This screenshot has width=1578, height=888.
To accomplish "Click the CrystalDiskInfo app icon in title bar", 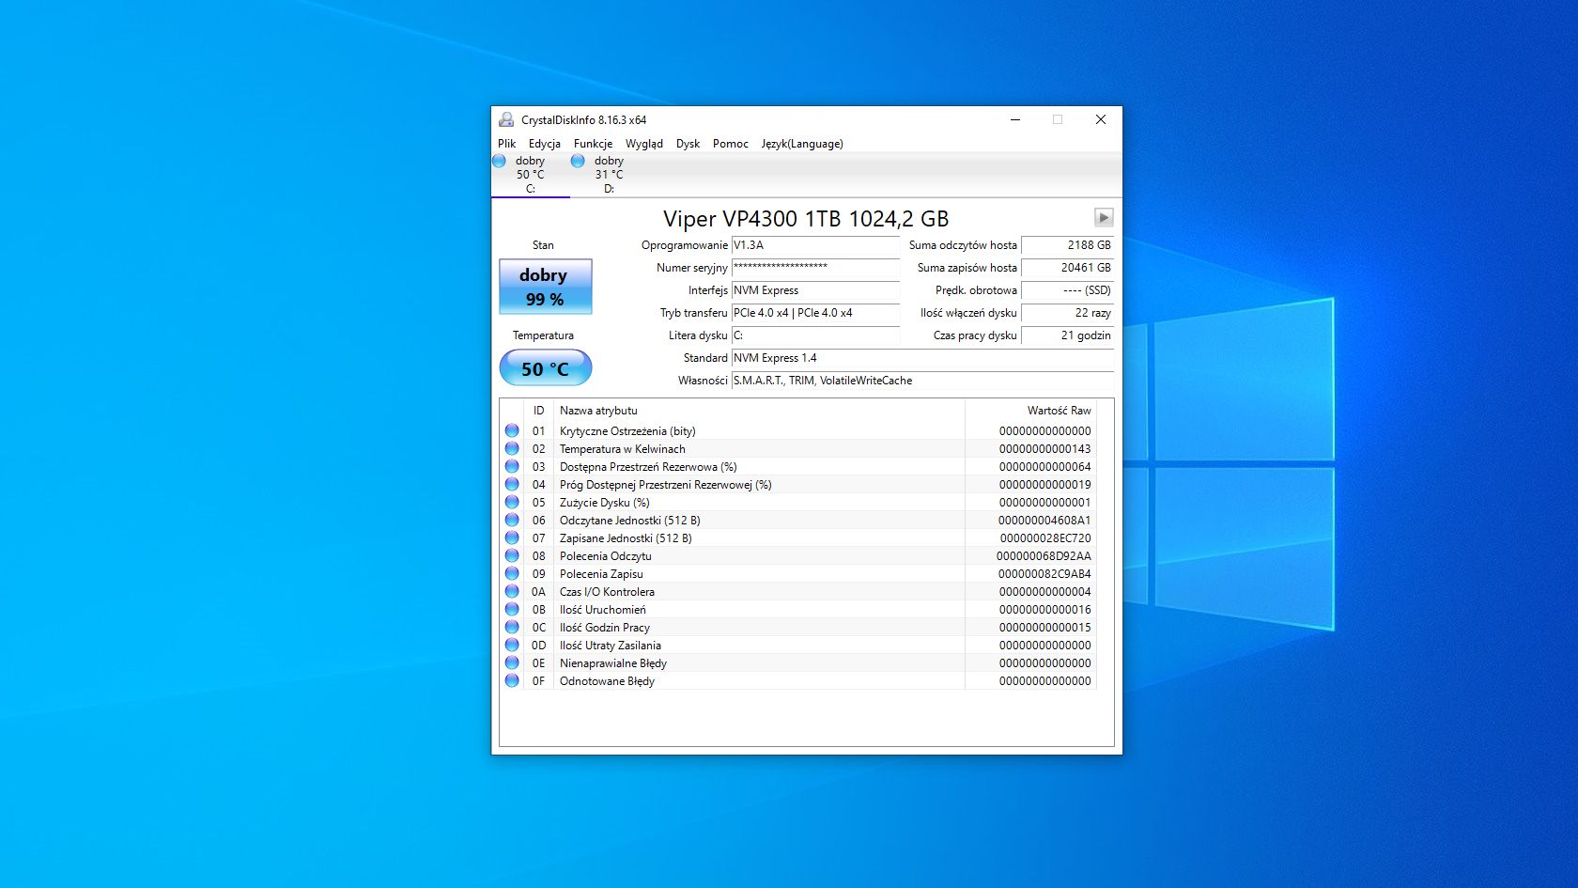I will 506,119.
